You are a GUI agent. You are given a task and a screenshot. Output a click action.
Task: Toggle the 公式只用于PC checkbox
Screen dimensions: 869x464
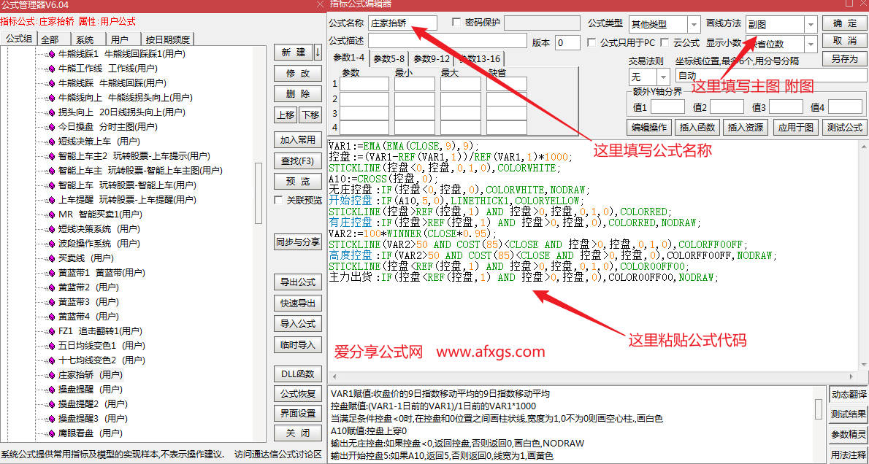pos(592,43)
